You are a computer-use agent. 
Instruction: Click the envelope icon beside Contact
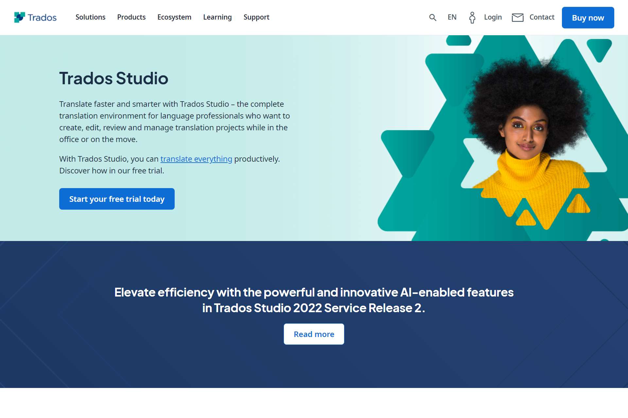518,17
